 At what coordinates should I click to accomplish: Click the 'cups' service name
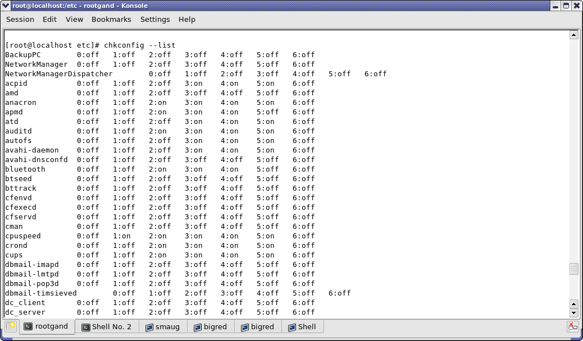pyautogui.click(x=13, y=255)
